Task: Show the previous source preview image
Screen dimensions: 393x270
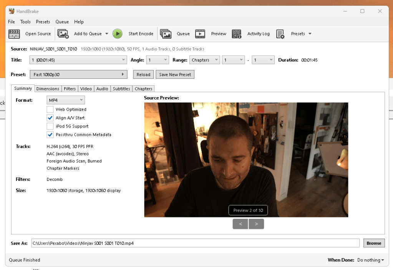Action: pos(240,224)
